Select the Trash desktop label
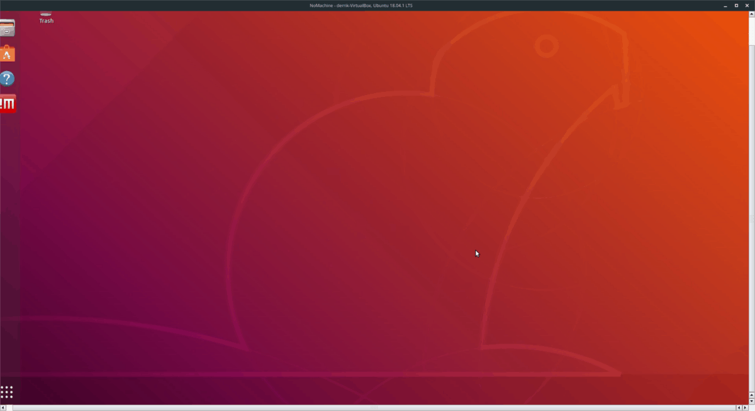 click(45, 20)
